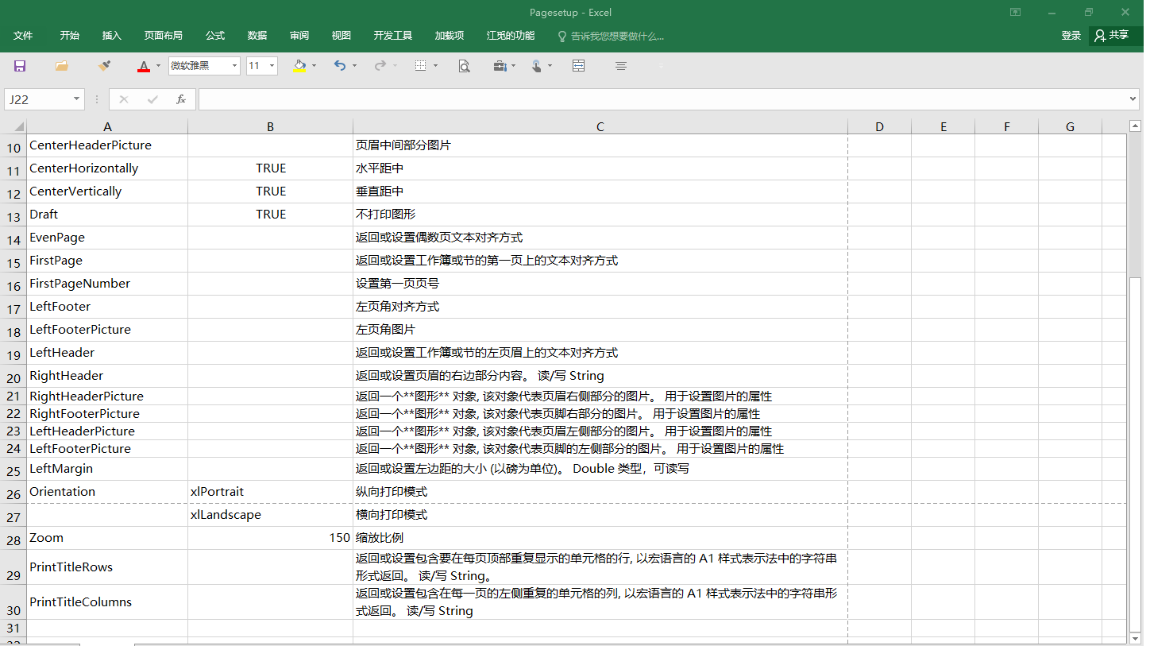
Task: Apply the red font color icon
Action: (x=144, y=66)
